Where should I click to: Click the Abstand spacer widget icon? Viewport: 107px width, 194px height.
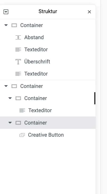[x=18, y=37]
